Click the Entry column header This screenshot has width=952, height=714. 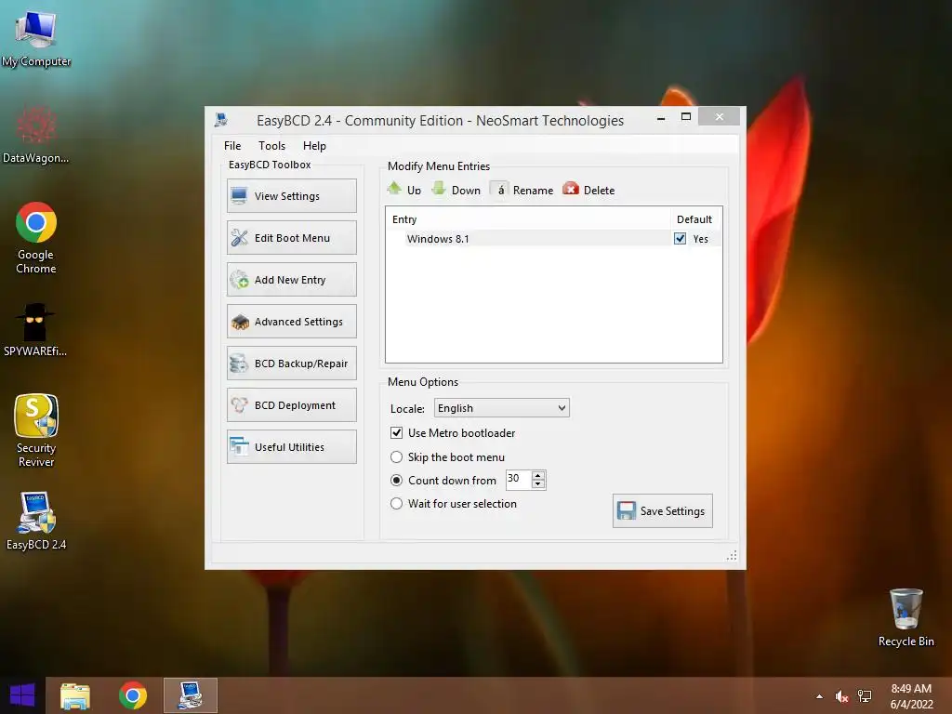[528, 219]
